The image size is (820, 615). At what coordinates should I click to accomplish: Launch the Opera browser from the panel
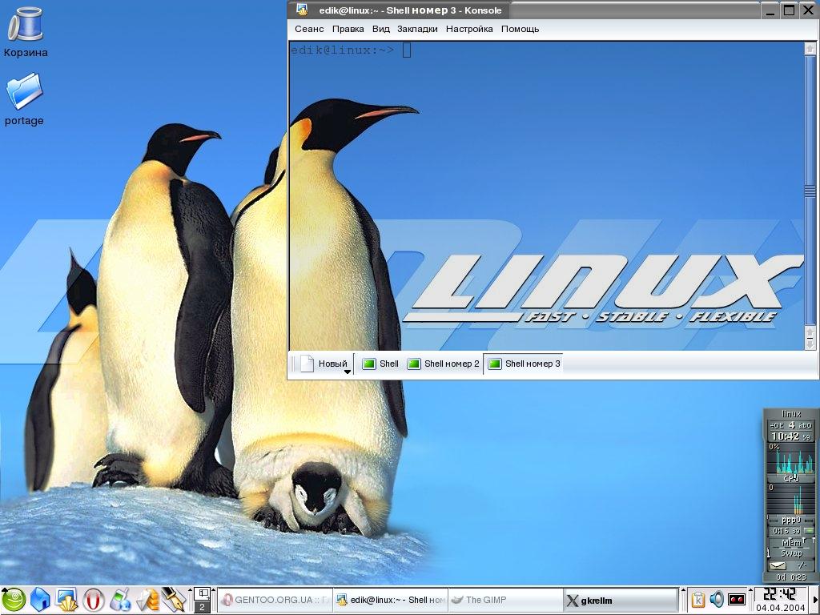(94, 600)
